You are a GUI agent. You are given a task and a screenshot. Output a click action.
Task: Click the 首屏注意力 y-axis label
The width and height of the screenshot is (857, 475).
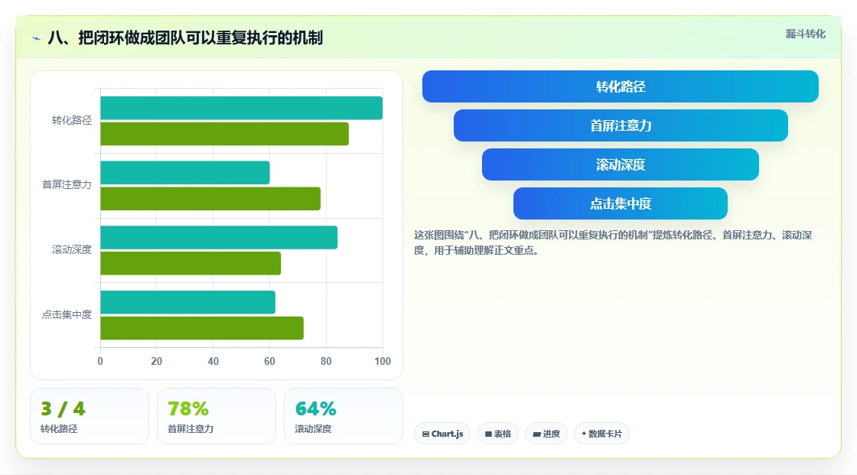(67, 185)
